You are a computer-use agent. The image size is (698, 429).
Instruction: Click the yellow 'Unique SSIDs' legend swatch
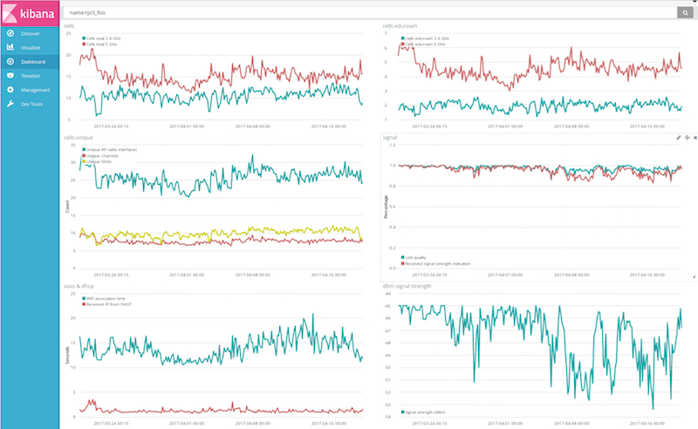83,160
